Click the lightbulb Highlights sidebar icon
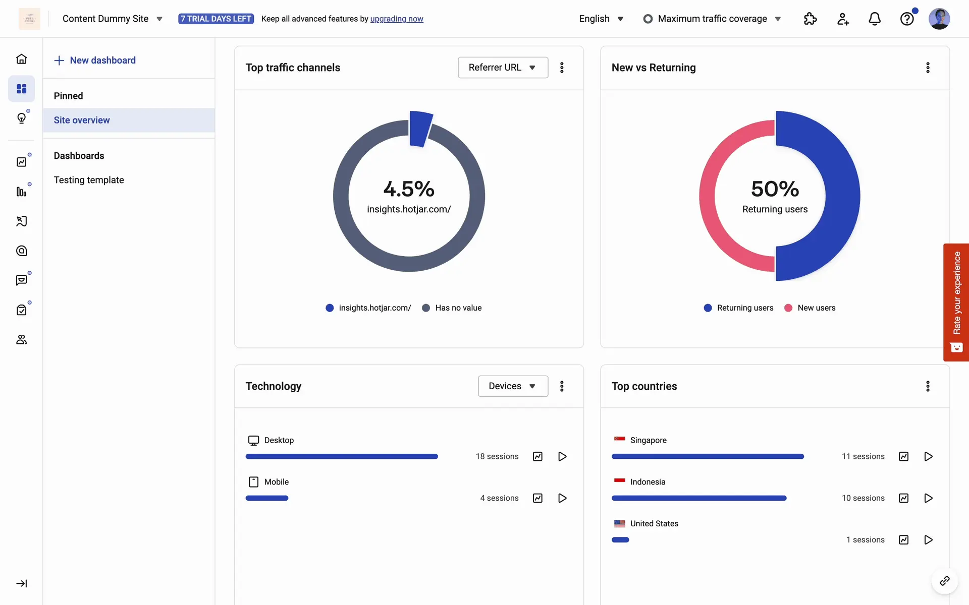 pos(21,118)
